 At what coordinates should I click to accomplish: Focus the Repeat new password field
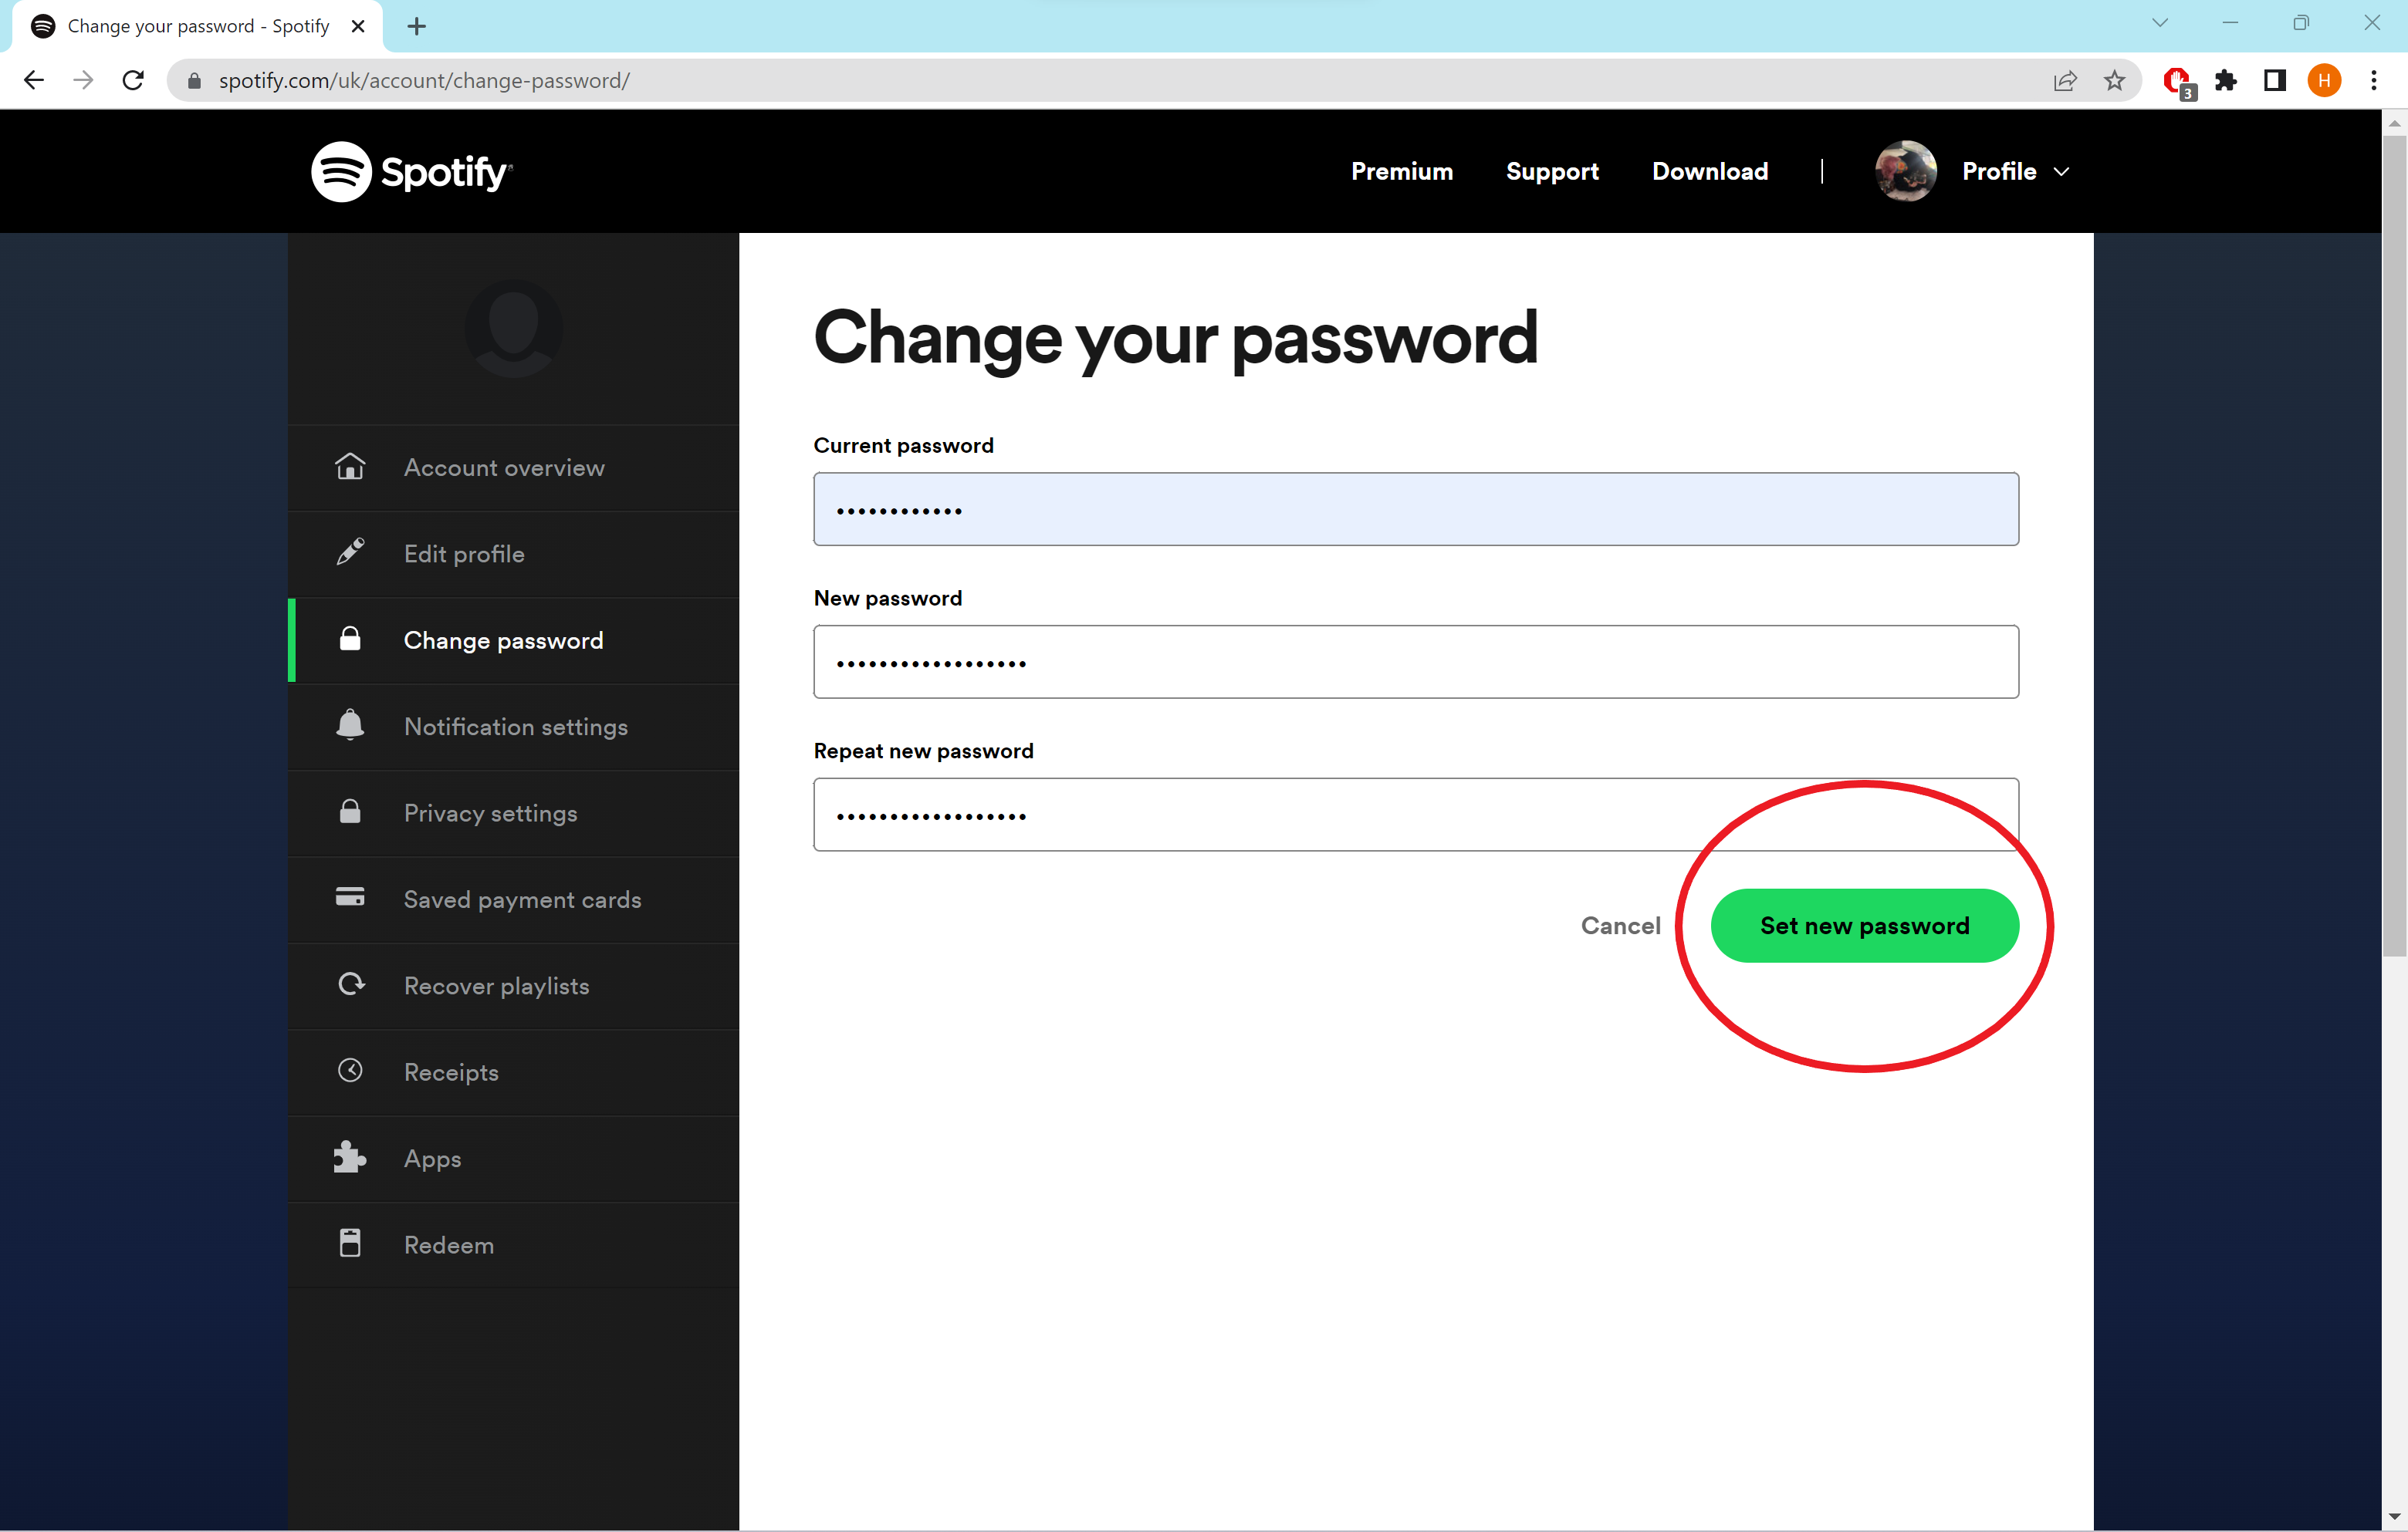pos(1416,815)
